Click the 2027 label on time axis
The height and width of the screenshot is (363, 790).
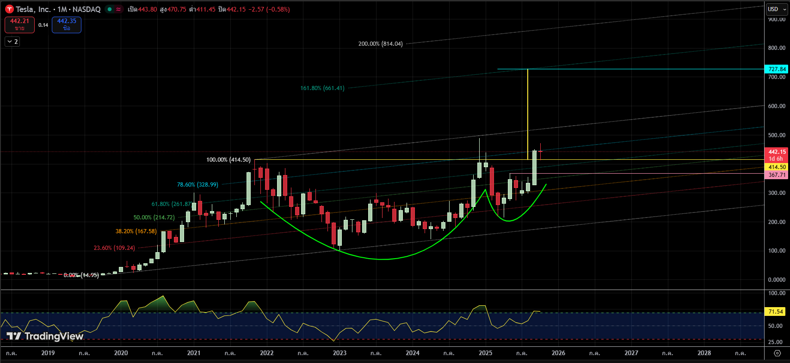pos(631,353)
